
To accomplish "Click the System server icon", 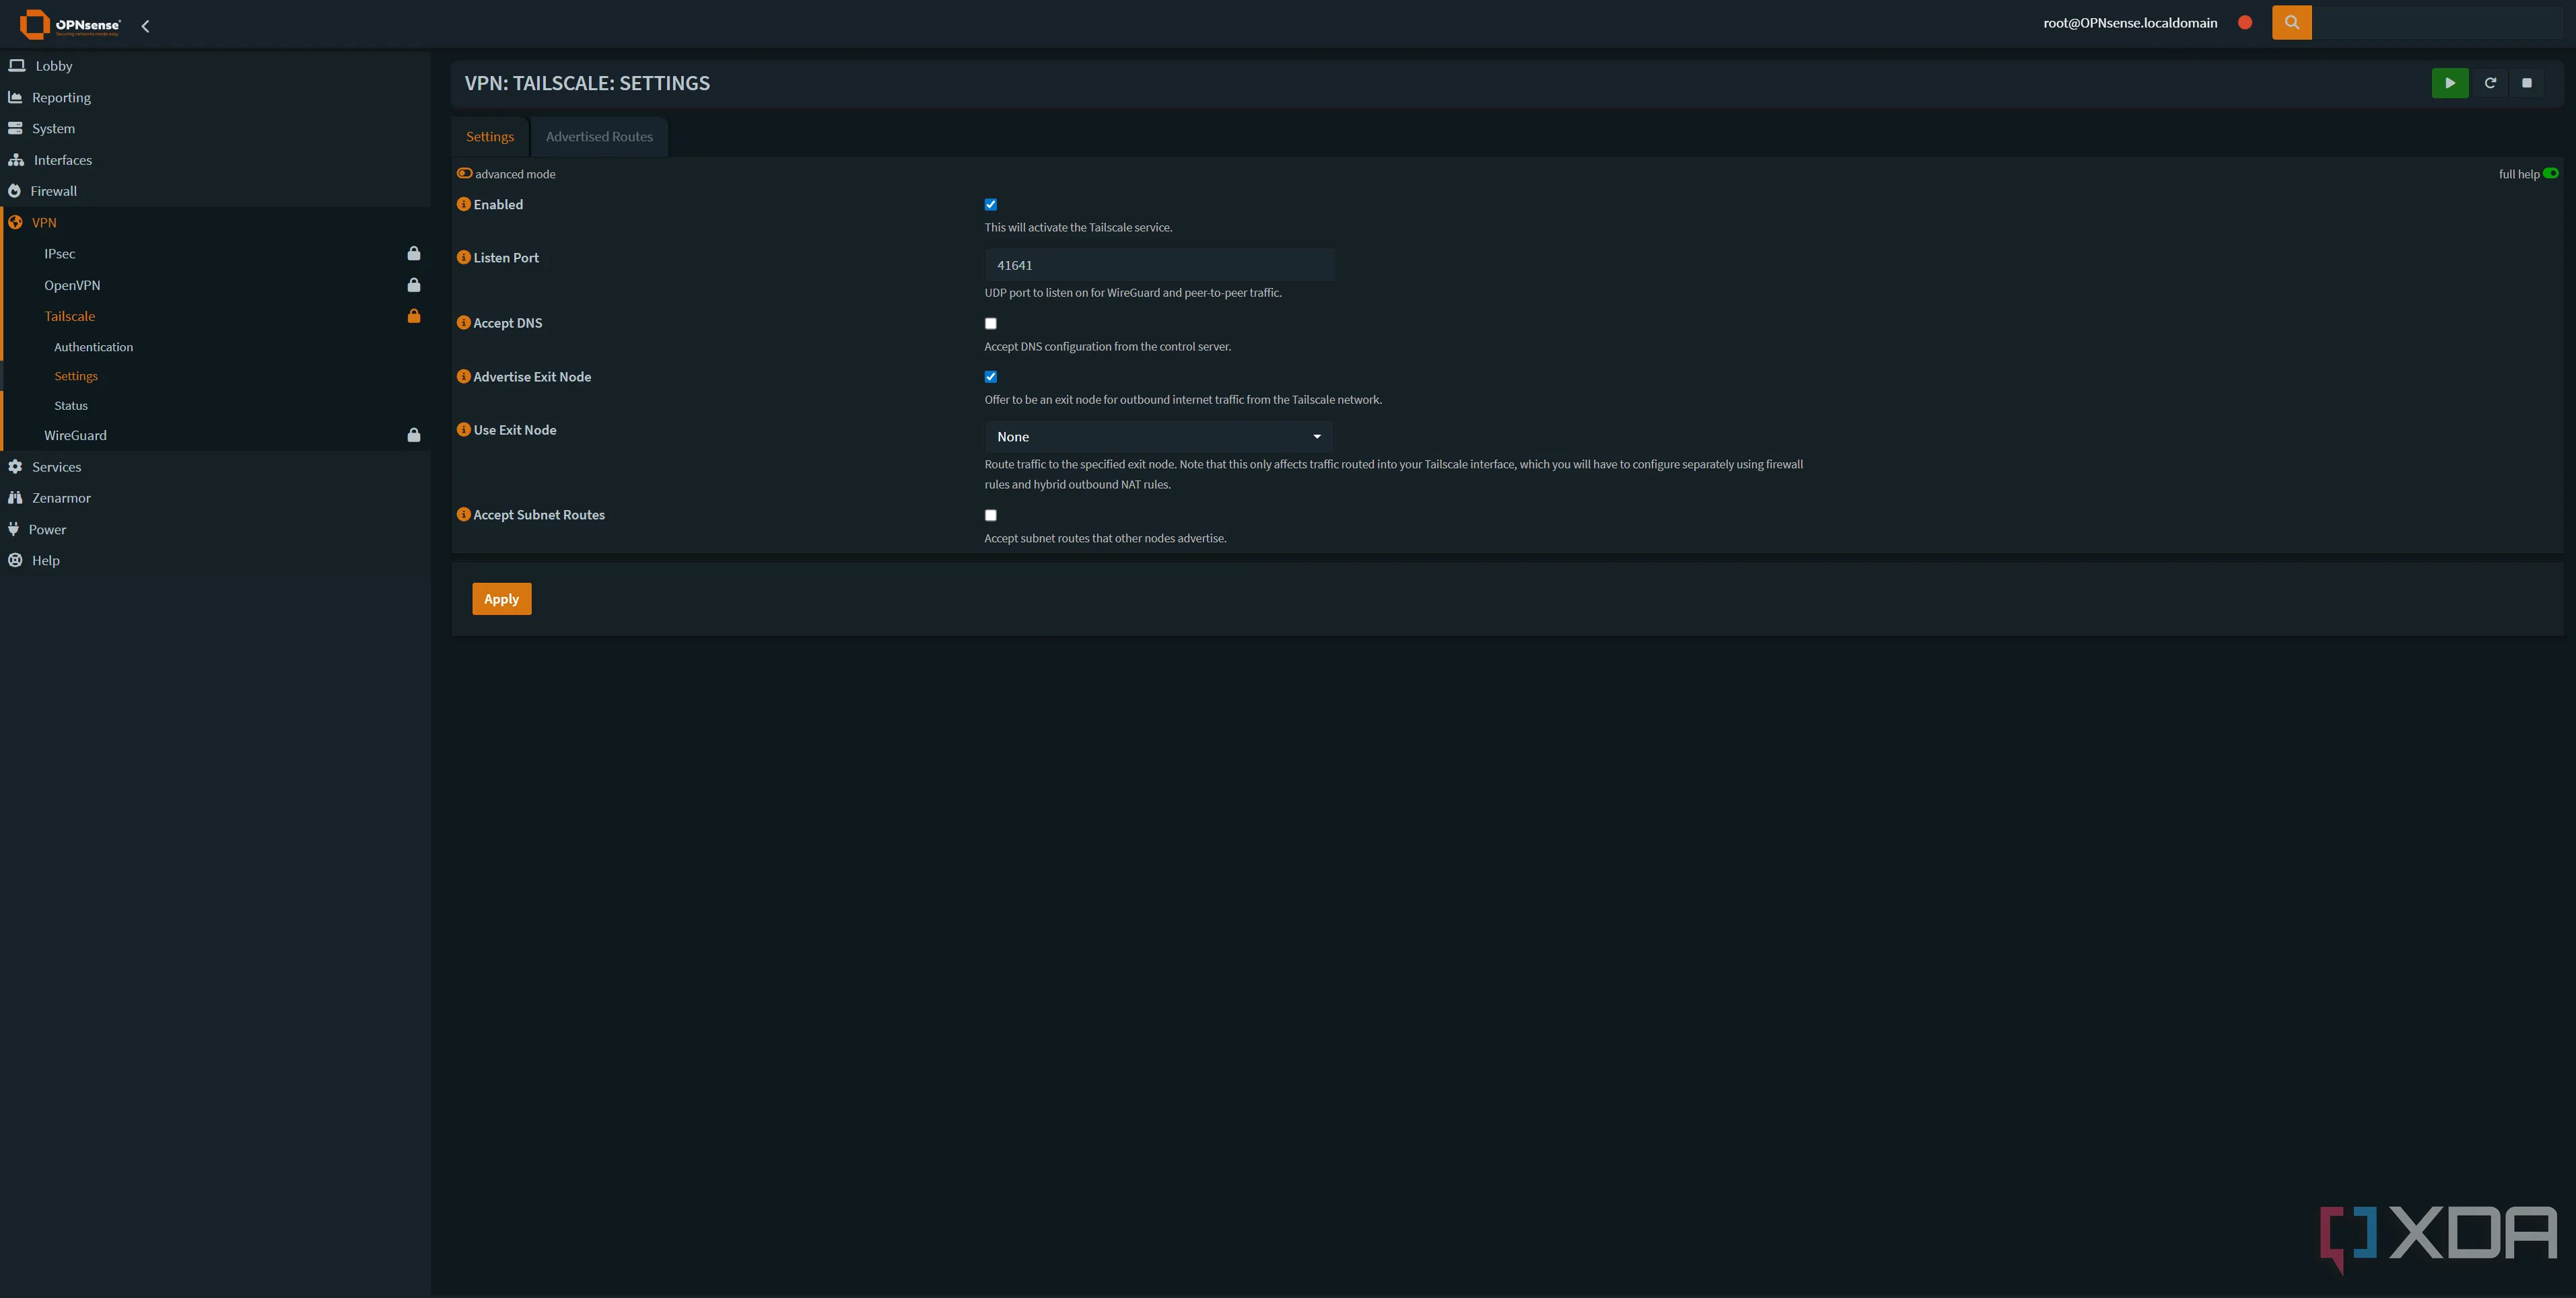I will (15, 128).
